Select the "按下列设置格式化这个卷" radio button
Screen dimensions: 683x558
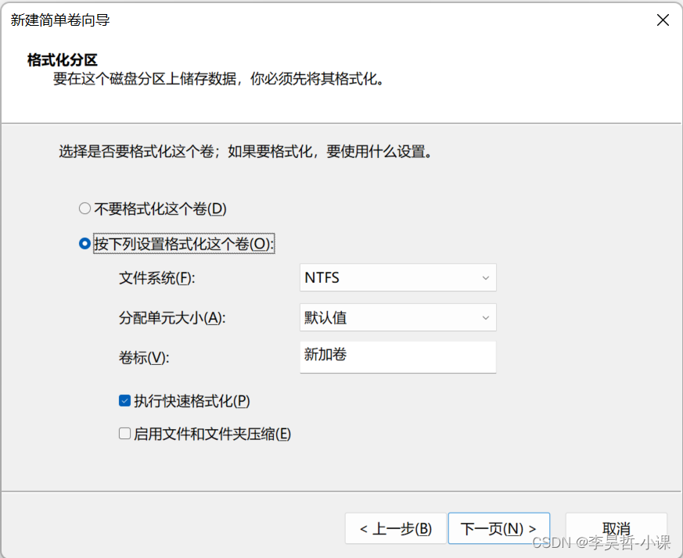[x=84, y=243]
